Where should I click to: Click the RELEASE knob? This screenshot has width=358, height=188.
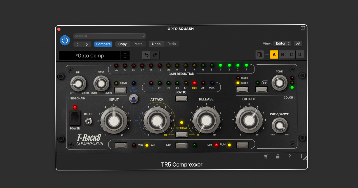tap(206, 120)
